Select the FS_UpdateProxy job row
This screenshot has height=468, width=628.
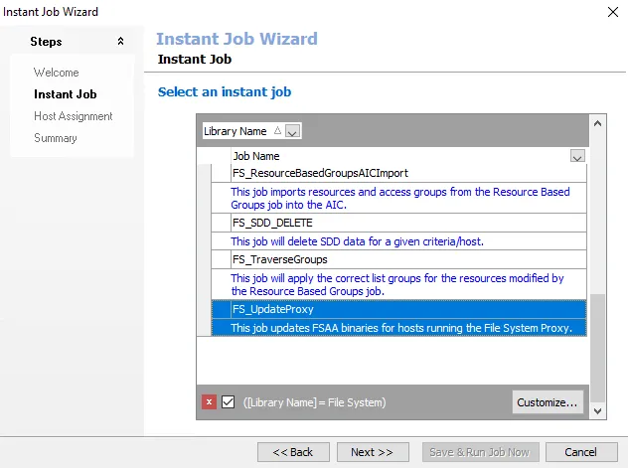398,309
